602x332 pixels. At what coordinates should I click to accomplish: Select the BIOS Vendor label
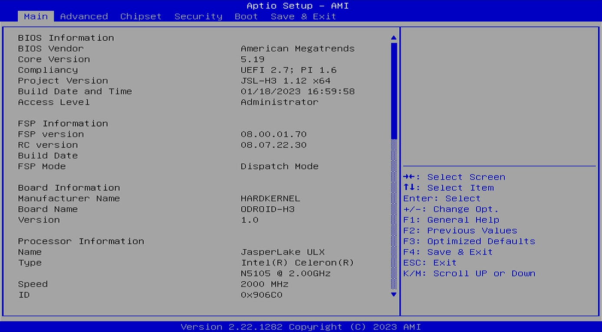tap(51, 49)
